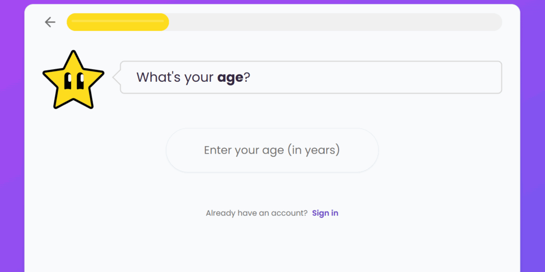The width and height of the screenshot is (545, 272).
Task: Click the yellow star mascot
Action: (73, 81)
